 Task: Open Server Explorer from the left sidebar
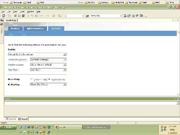point(1,20)
